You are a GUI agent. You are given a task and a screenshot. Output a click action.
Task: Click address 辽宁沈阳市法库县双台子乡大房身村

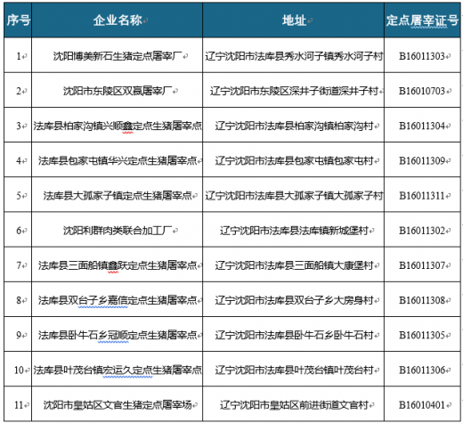coord(294,300)
